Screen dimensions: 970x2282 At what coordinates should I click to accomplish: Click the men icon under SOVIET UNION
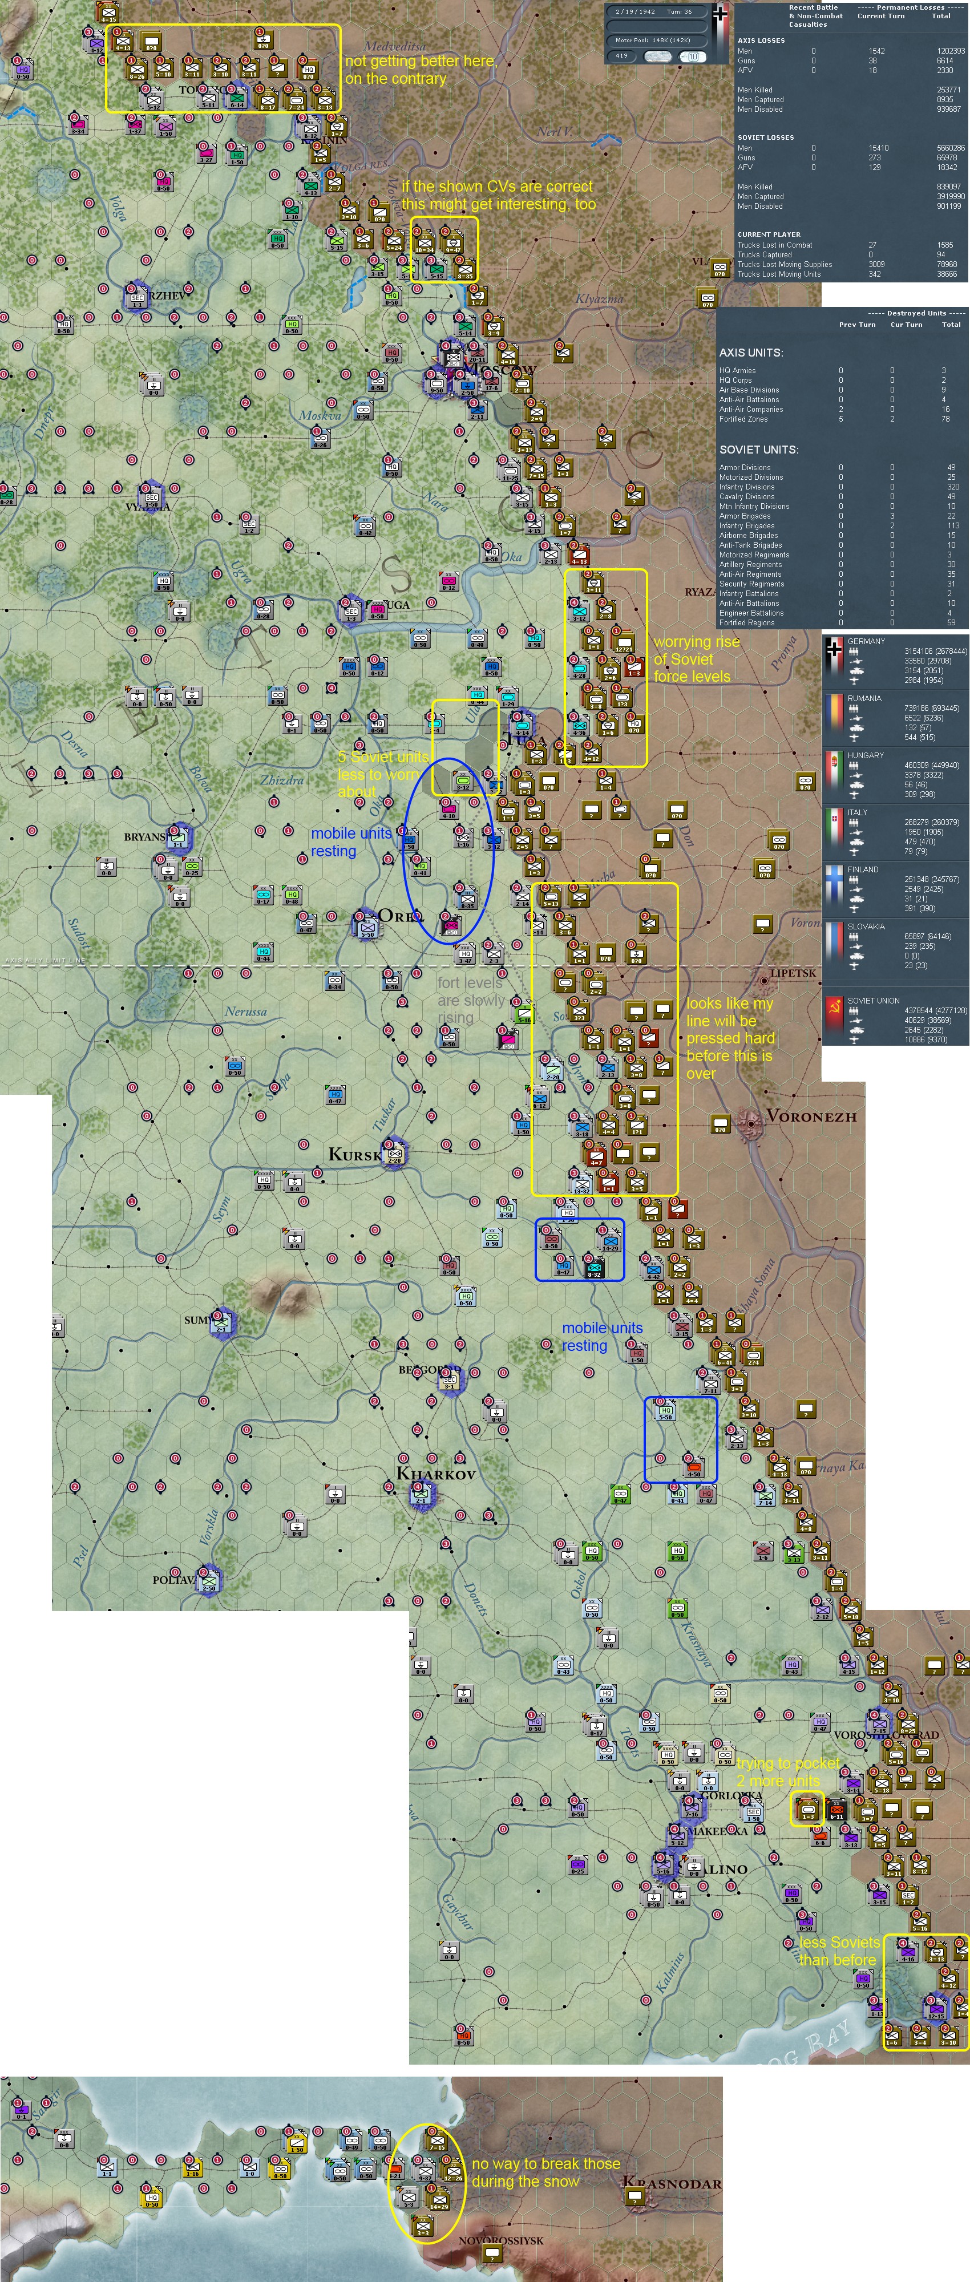(x=855, y=1011)
